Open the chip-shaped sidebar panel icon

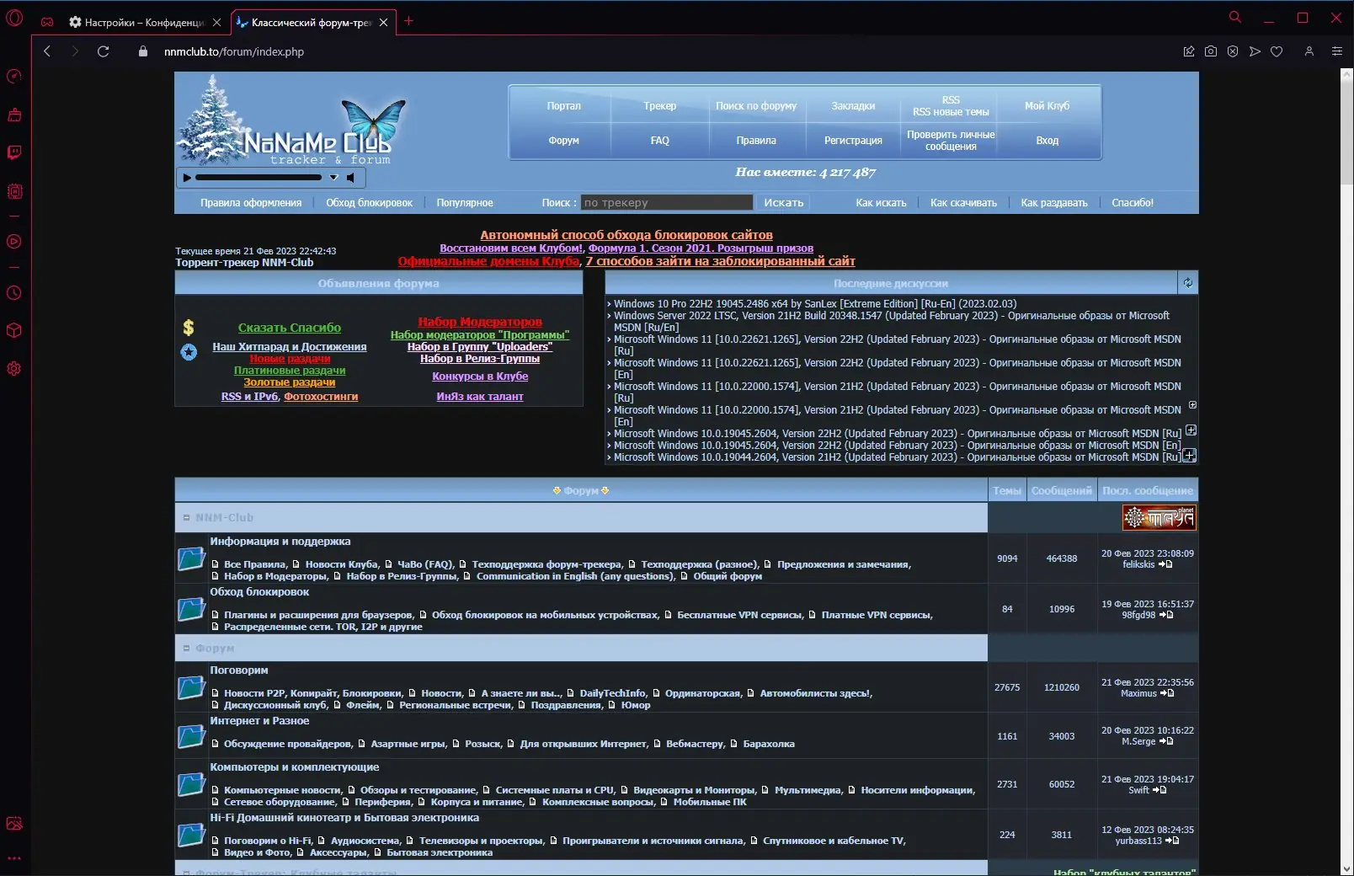14,191
